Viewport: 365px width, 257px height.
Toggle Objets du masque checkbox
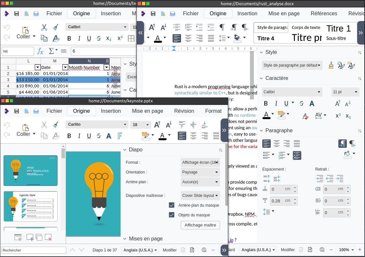[x=172, y=215]
